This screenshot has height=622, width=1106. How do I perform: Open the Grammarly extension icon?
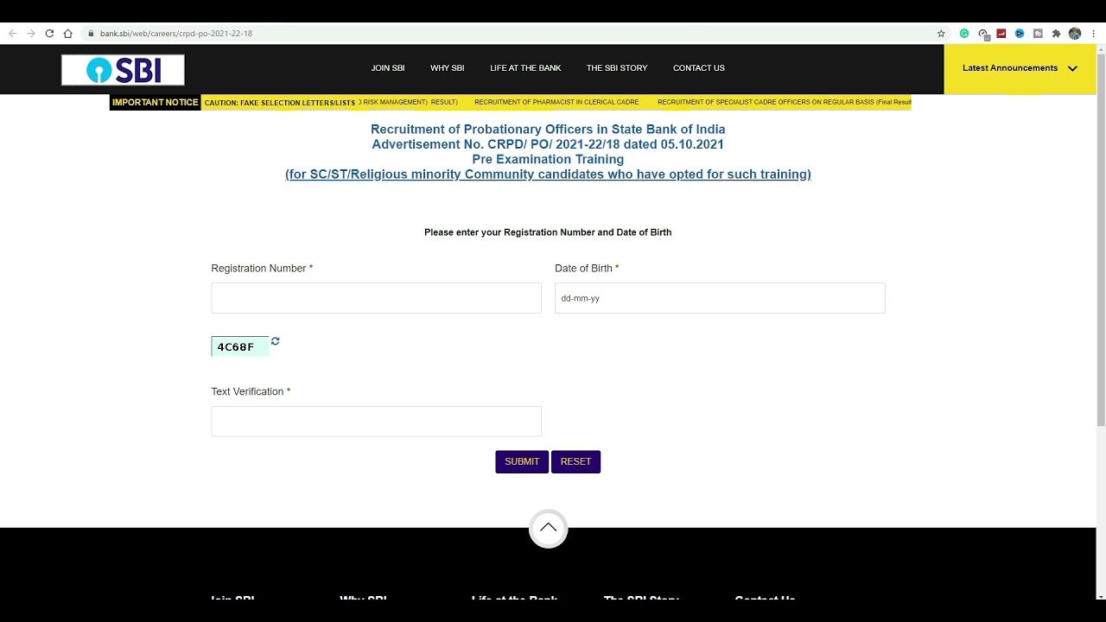[964, 34]
